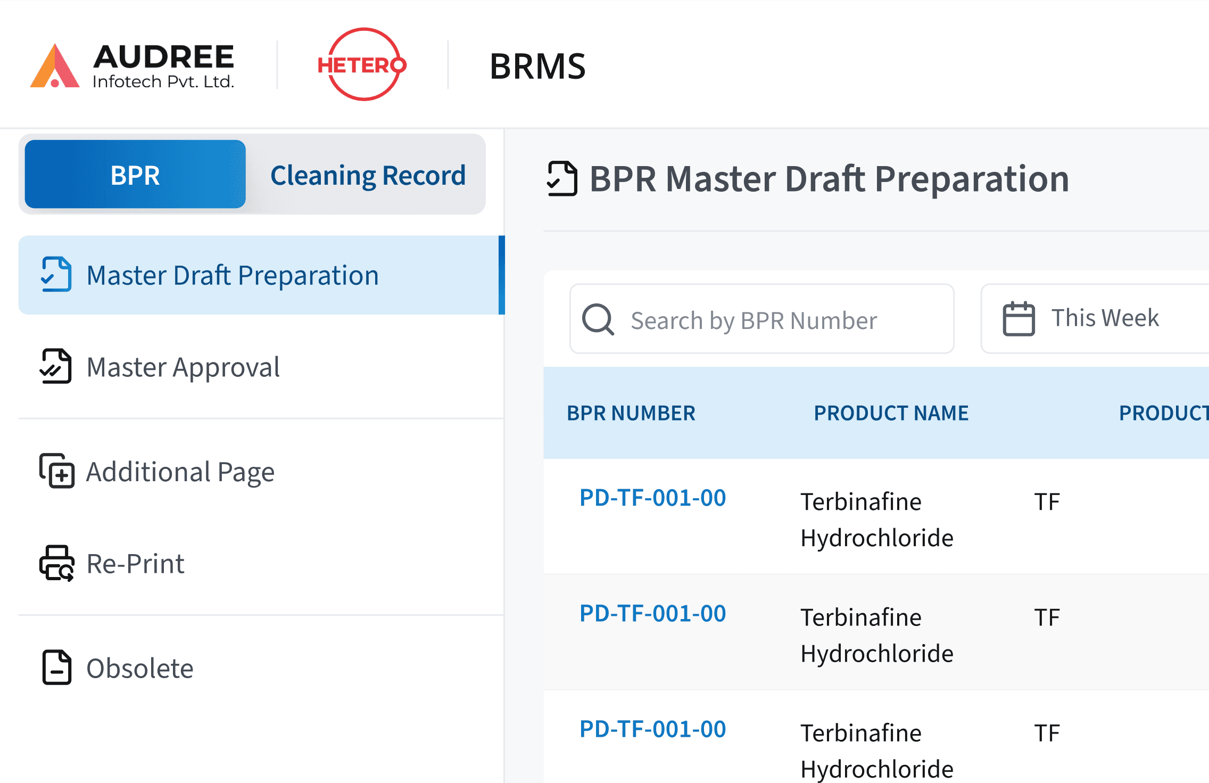Screen dimensions: 1209x783
Task: Sort by the BPR NUMBER column header
Action: (x=631, y=413)
